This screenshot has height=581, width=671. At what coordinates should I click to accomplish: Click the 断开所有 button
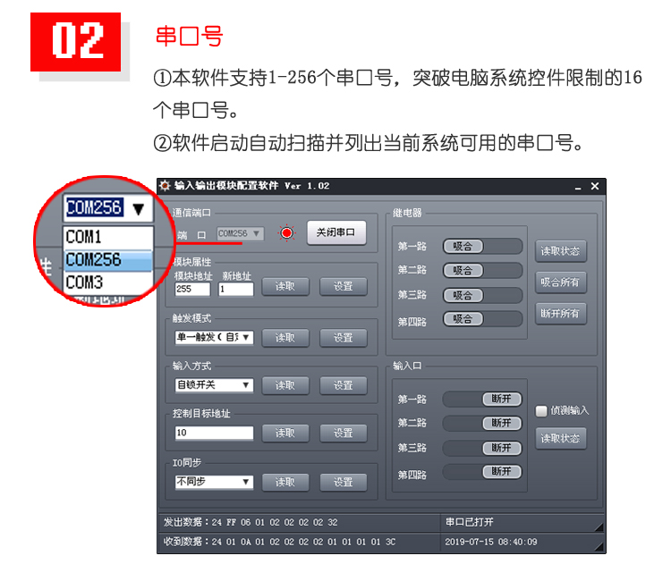click(561, 314)
